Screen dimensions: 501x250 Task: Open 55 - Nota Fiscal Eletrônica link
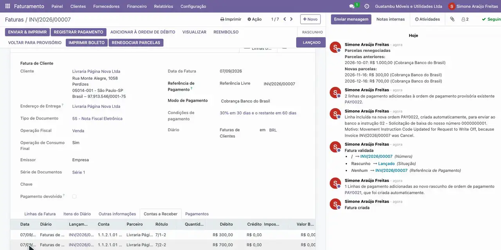(97, 119)
